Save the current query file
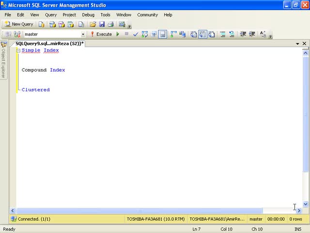Image resolution: width=310 pixels, height=233 pixels. [102, 24]
